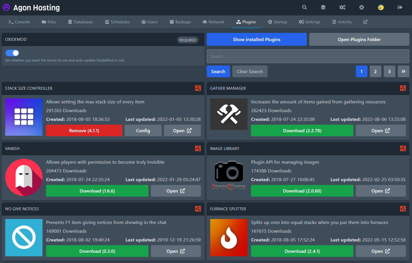Screen dimensions: 412x263
Task: Open the user avatar emoji icon
Action: click(x=381, y=7)
